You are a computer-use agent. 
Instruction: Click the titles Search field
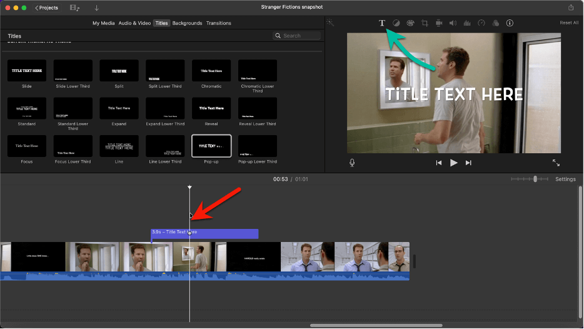pyautogui.click(x=296, y=36)
